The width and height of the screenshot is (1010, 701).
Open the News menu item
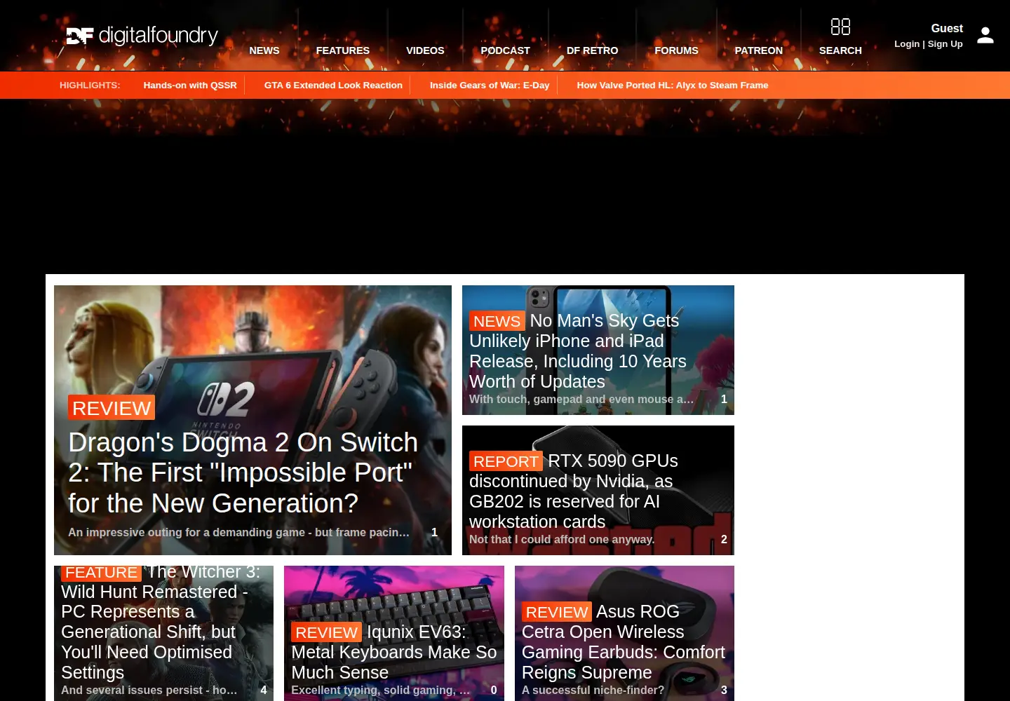(264, 50)
